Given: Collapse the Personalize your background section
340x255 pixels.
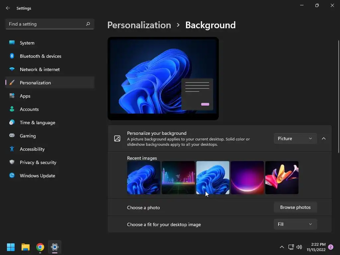Looking at the screenshot, I should (x=323, y=138).
